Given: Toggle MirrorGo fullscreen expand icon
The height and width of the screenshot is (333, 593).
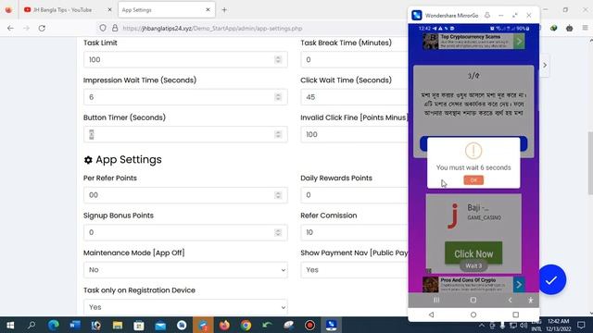Looking at the screenshot, I should tap(515, 15).
